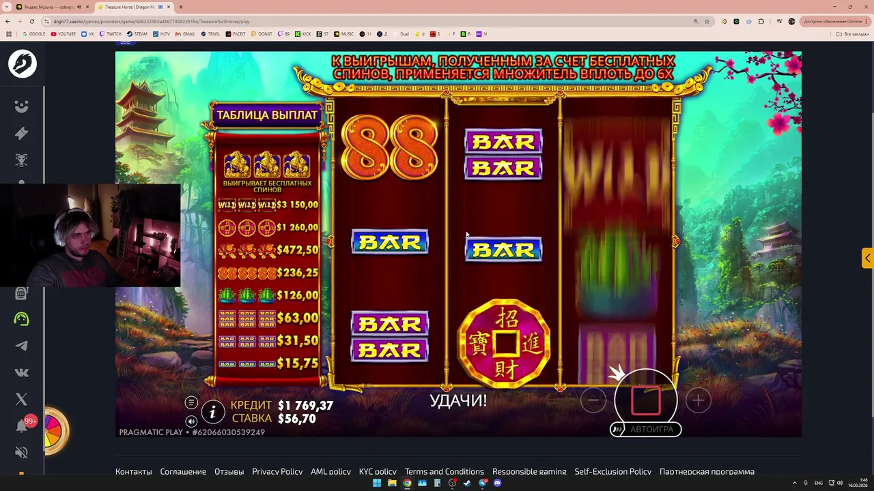Screen dimensions: 874x491
Task: Open the Chrome profile avatar
Action: pos(791,21)
